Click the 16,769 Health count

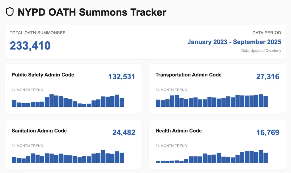(268, 133)
